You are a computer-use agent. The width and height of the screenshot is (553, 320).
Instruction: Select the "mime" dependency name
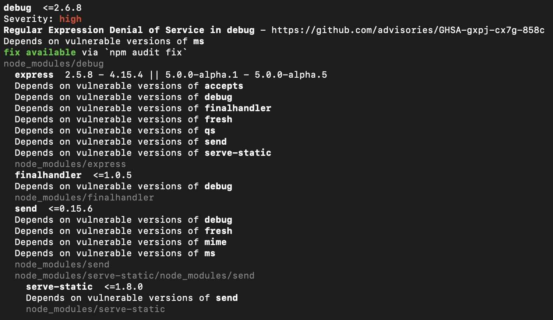pyautogui.click(x=215, y=242)
